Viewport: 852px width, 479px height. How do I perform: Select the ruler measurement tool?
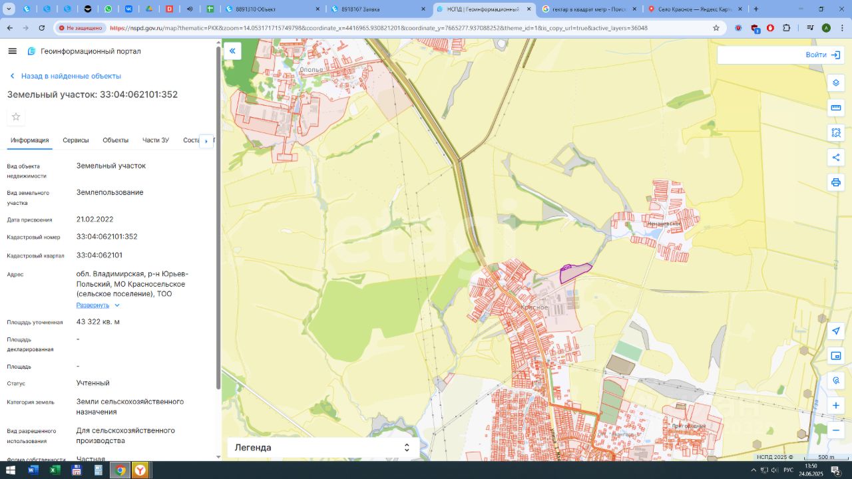point(835,108)
